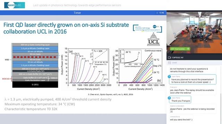Click the line beginning 'λ = 1.3 µm, electrically pumped'
The height and width of the screenshot is (124, 222).
tap(58, 99)
